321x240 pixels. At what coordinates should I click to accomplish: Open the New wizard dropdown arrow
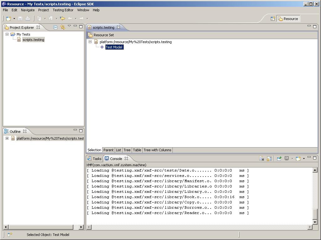click(14, 18)
